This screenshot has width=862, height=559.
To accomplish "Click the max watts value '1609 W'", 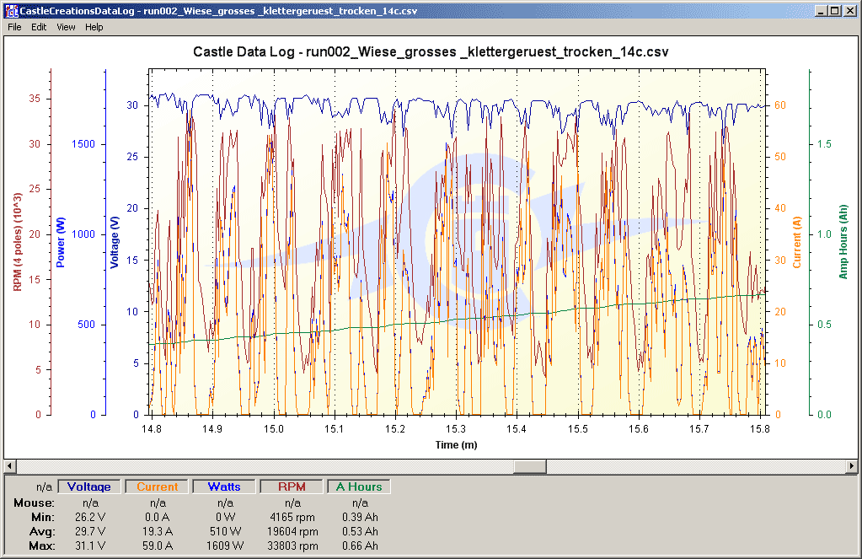I will click(x=225, y=546).
